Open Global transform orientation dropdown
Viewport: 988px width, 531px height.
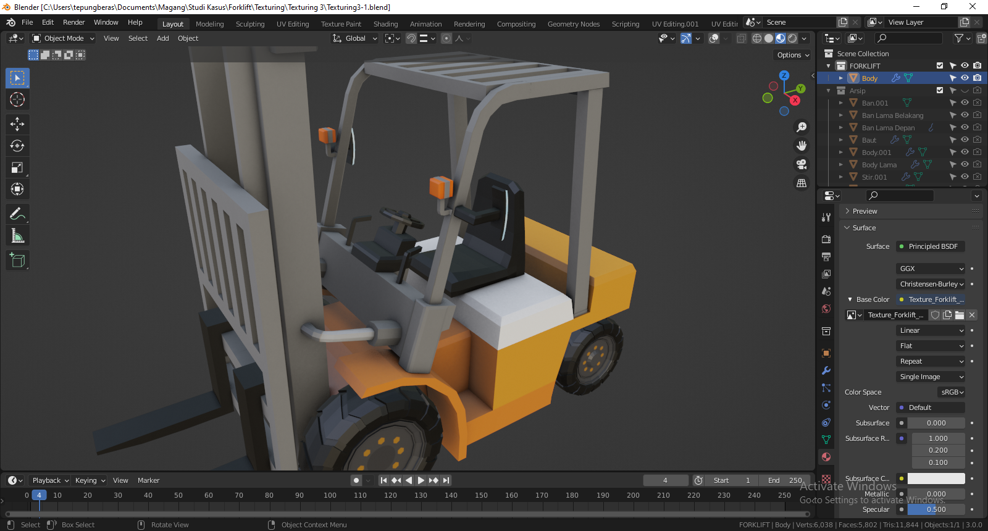(x=354, y=38)
